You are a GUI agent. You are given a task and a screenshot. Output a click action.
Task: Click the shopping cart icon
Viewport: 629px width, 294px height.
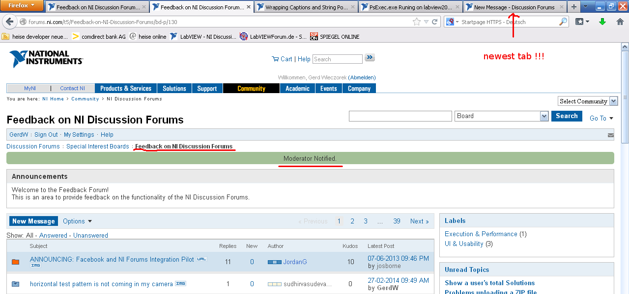[275, 59]
